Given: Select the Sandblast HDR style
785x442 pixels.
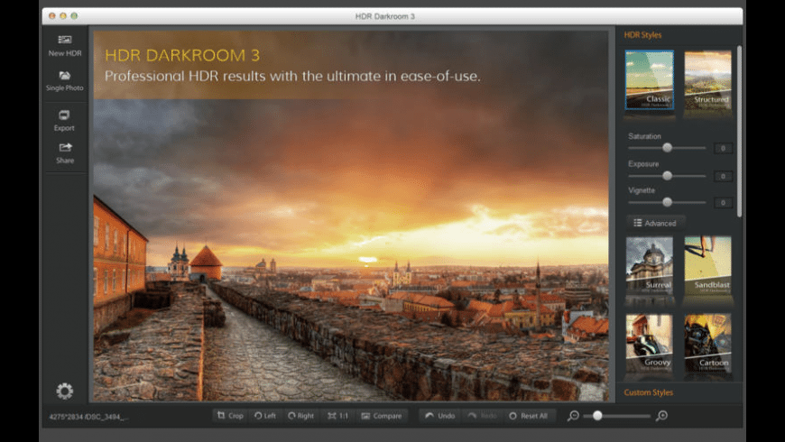Looking at the screenshot, I should 707,266.
